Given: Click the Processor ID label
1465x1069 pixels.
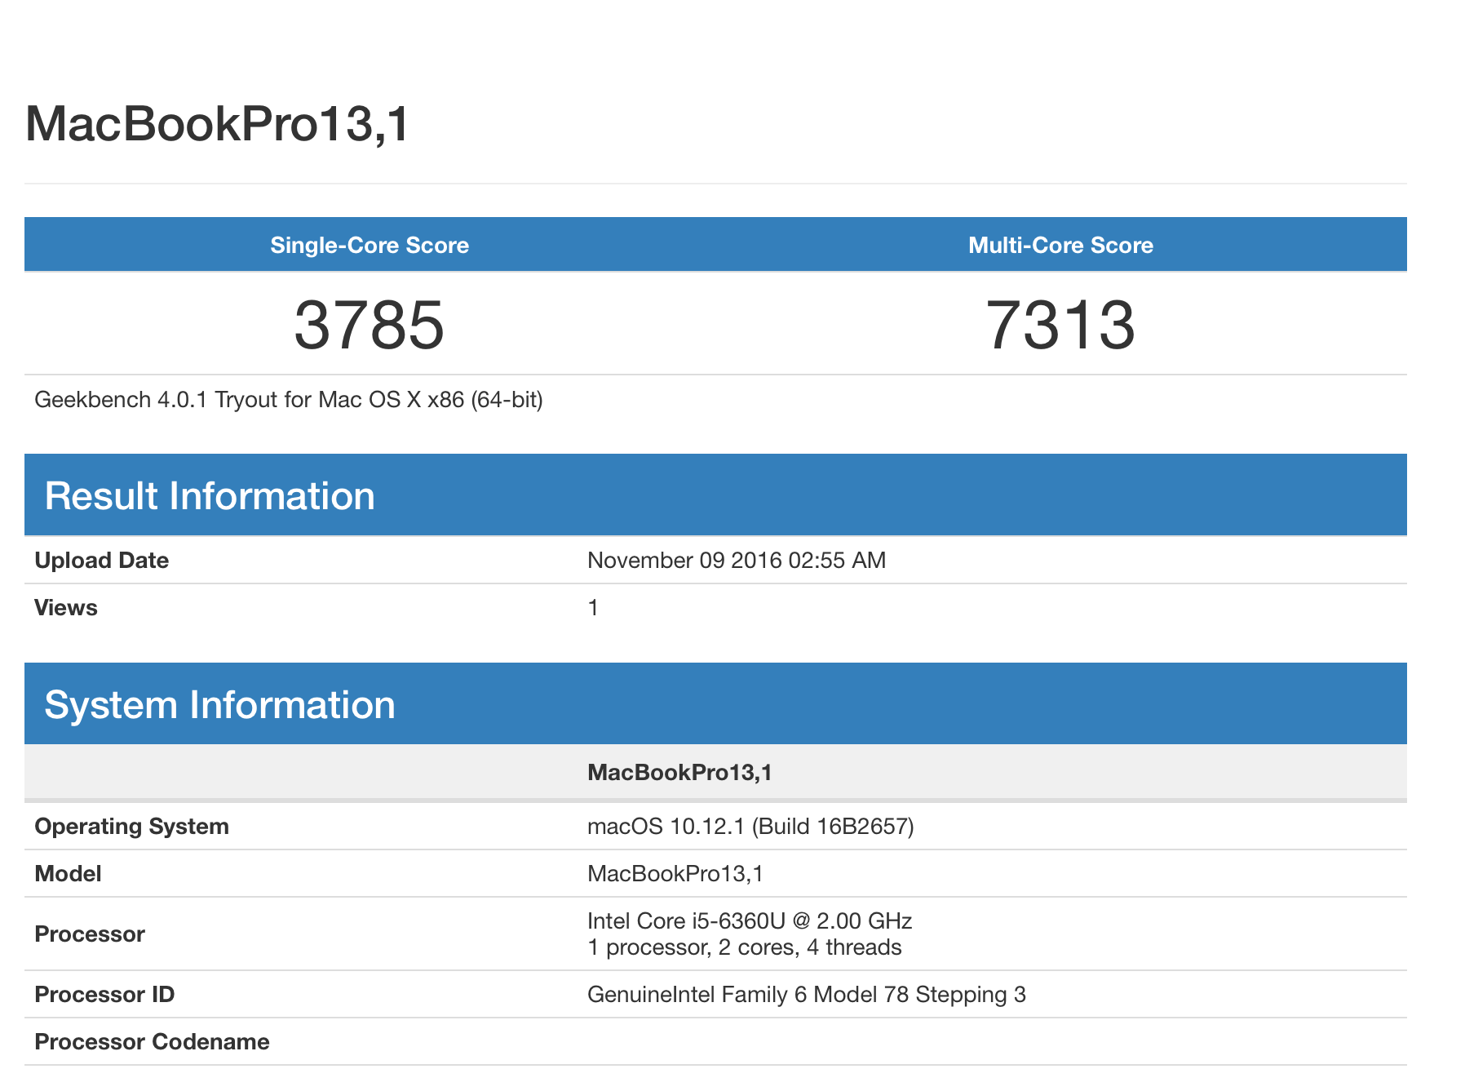Looking at the screenshot, I should pyautogui.click(x=104, y=995).
